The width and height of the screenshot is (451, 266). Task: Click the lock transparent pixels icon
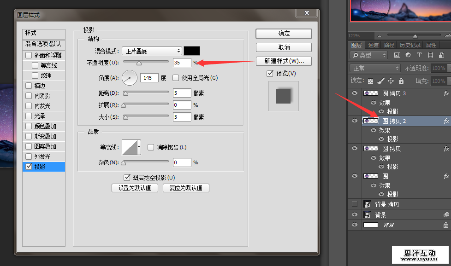(x=370, y=81)
